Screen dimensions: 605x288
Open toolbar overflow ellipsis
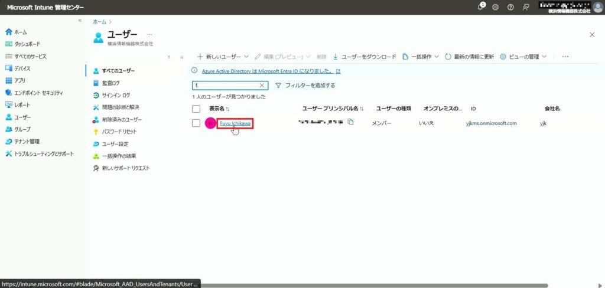pos(565,57)
